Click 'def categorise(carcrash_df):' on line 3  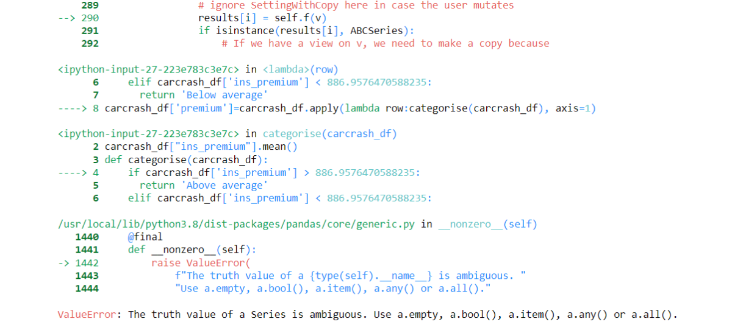click(x=186, y=159)
